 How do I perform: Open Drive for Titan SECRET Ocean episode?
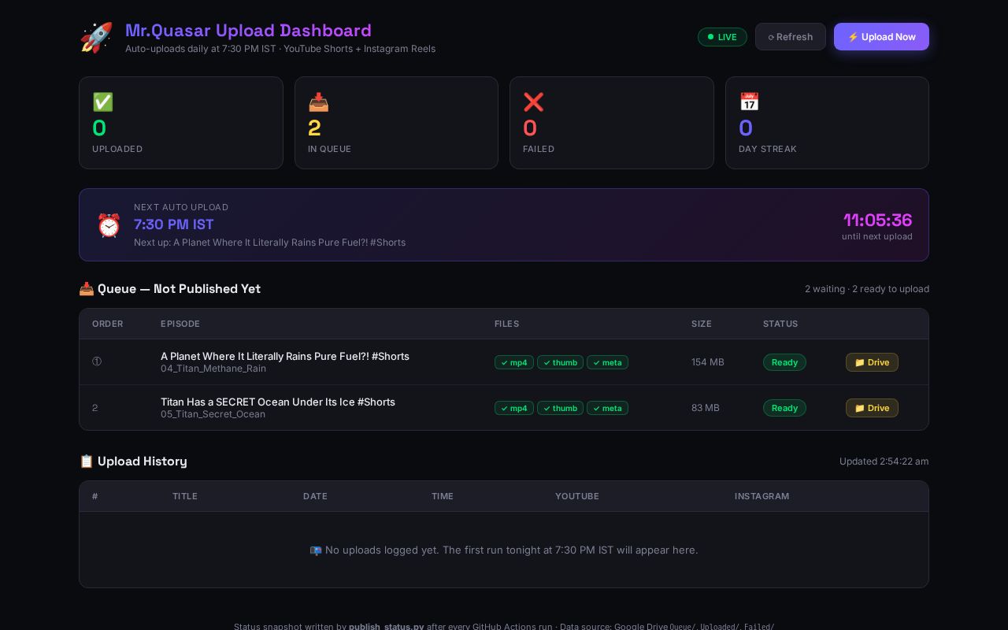(x=872, y=408)
